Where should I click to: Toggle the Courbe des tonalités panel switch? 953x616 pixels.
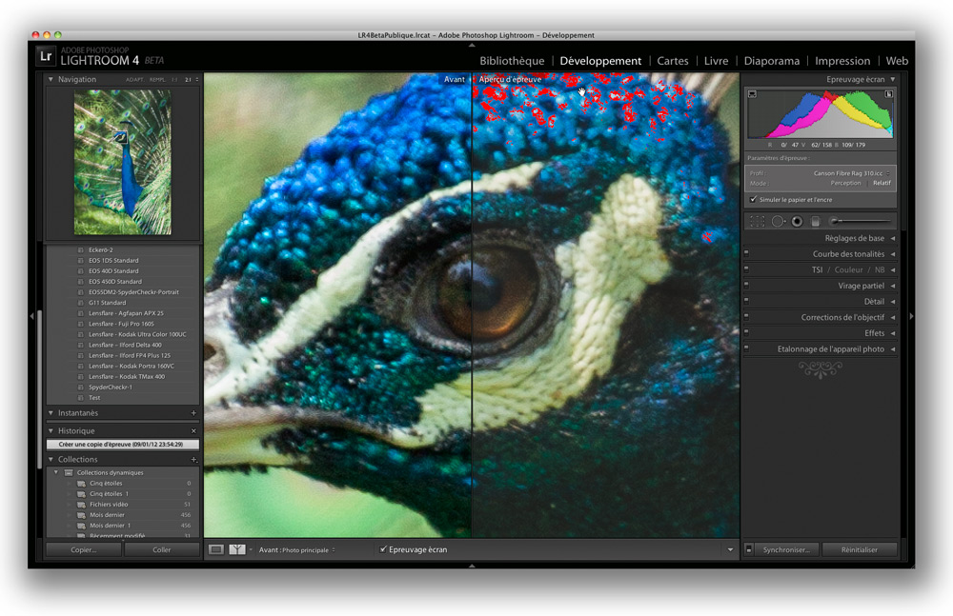746,253
